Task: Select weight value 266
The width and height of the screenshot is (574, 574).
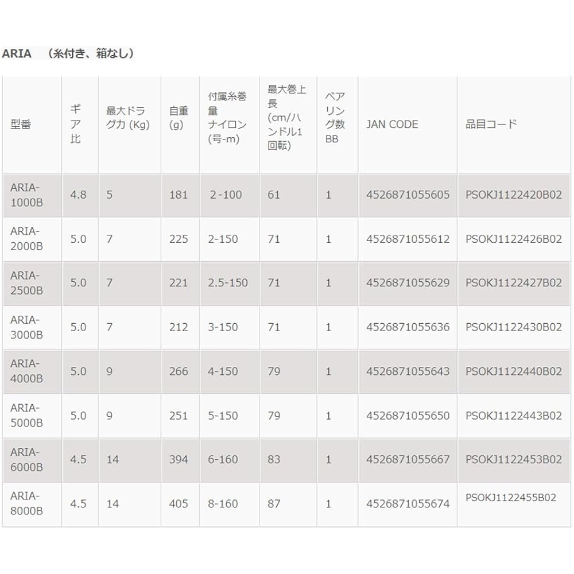Action: (x=179, y=371)
